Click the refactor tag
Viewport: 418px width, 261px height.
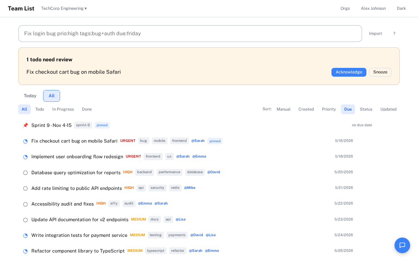click(178, 251)
